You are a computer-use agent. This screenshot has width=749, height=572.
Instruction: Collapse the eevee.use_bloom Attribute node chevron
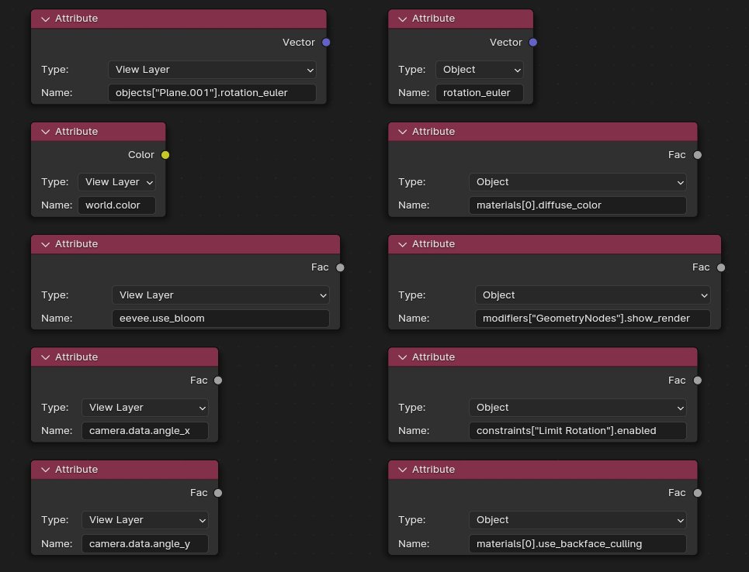45,244
